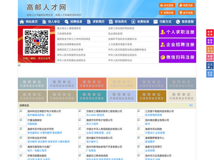Open the 秘书 job link
214x160 pixels.
click(x=147, y=124)
